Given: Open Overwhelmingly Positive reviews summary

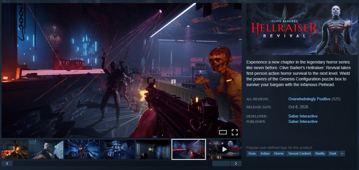Looking at the screenshot, I should (x=309, y=99).
